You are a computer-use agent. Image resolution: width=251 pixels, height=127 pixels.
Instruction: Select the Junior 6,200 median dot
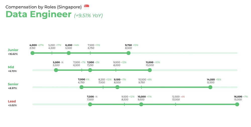coord(69,53)
